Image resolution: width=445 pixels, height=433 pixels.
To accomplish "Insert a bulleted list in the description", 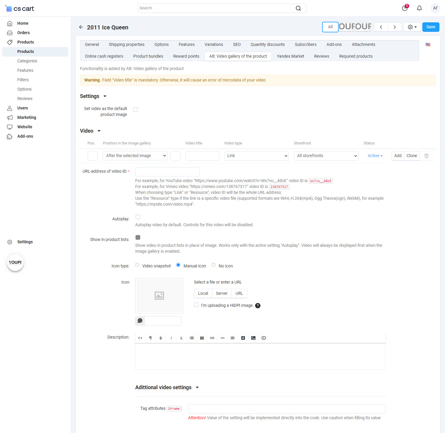I will tap(192, 338).
